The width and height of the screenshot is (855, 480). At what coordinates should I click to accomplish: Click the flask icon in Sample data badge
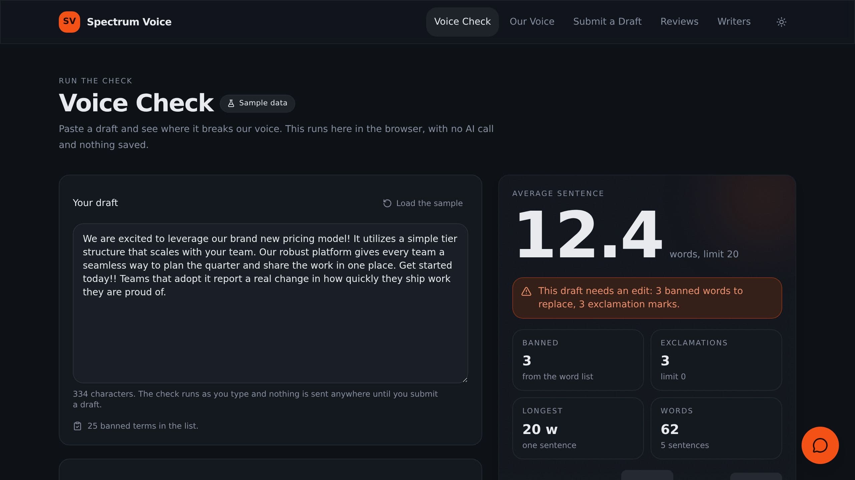[231, 103]
